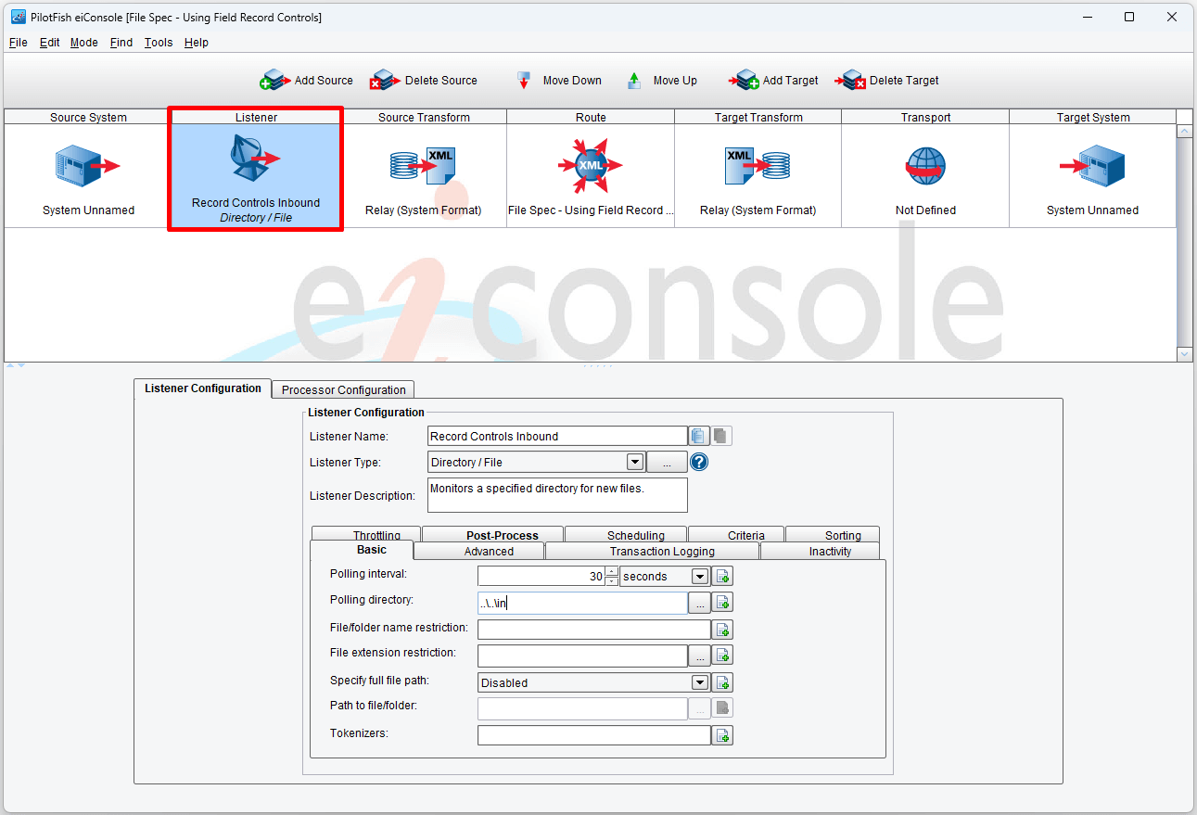
Task: Click the copy icon beside Listener Name
Action: pyautogui.click(x=699, y=436)
